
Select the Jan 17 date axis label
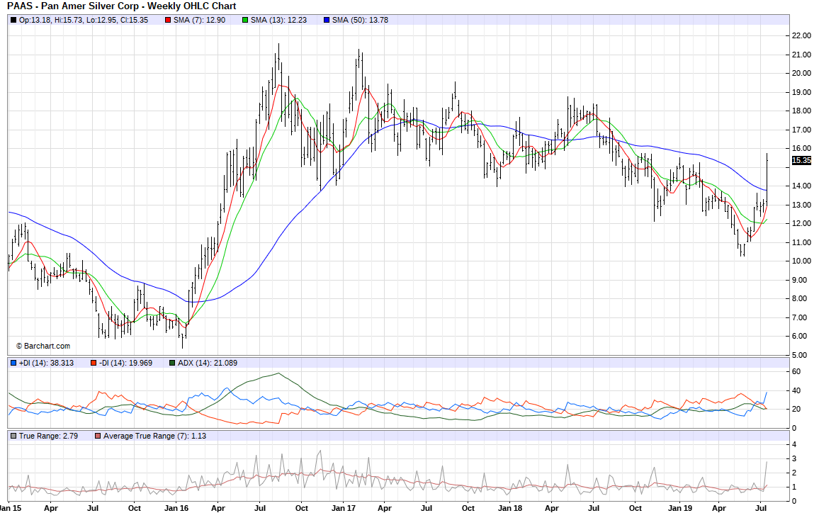(x=344, y=508)
